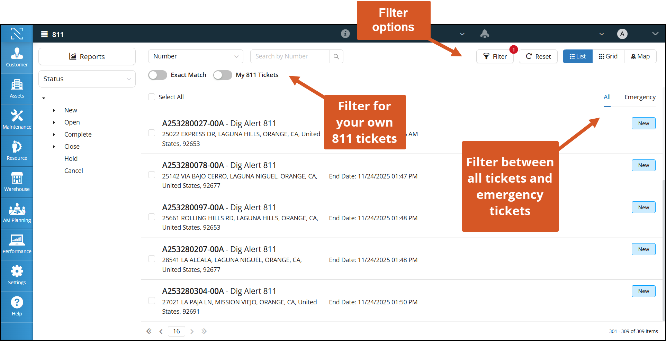The image size is (666, 341).
Task: Switch to the Emergency tab
Action: tap(640, 97)
